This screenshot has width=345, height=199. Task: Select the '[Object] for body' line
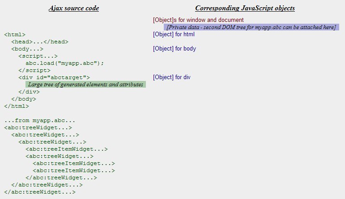point(175,49)
